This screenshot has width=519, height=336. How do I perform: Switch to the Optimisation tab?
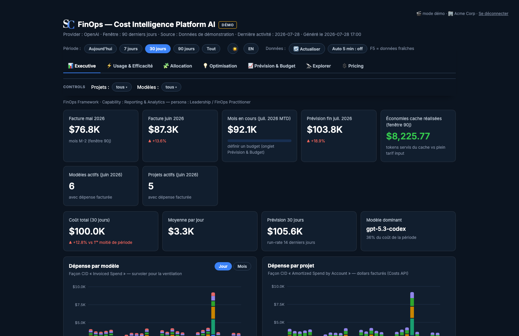point(220,66)
